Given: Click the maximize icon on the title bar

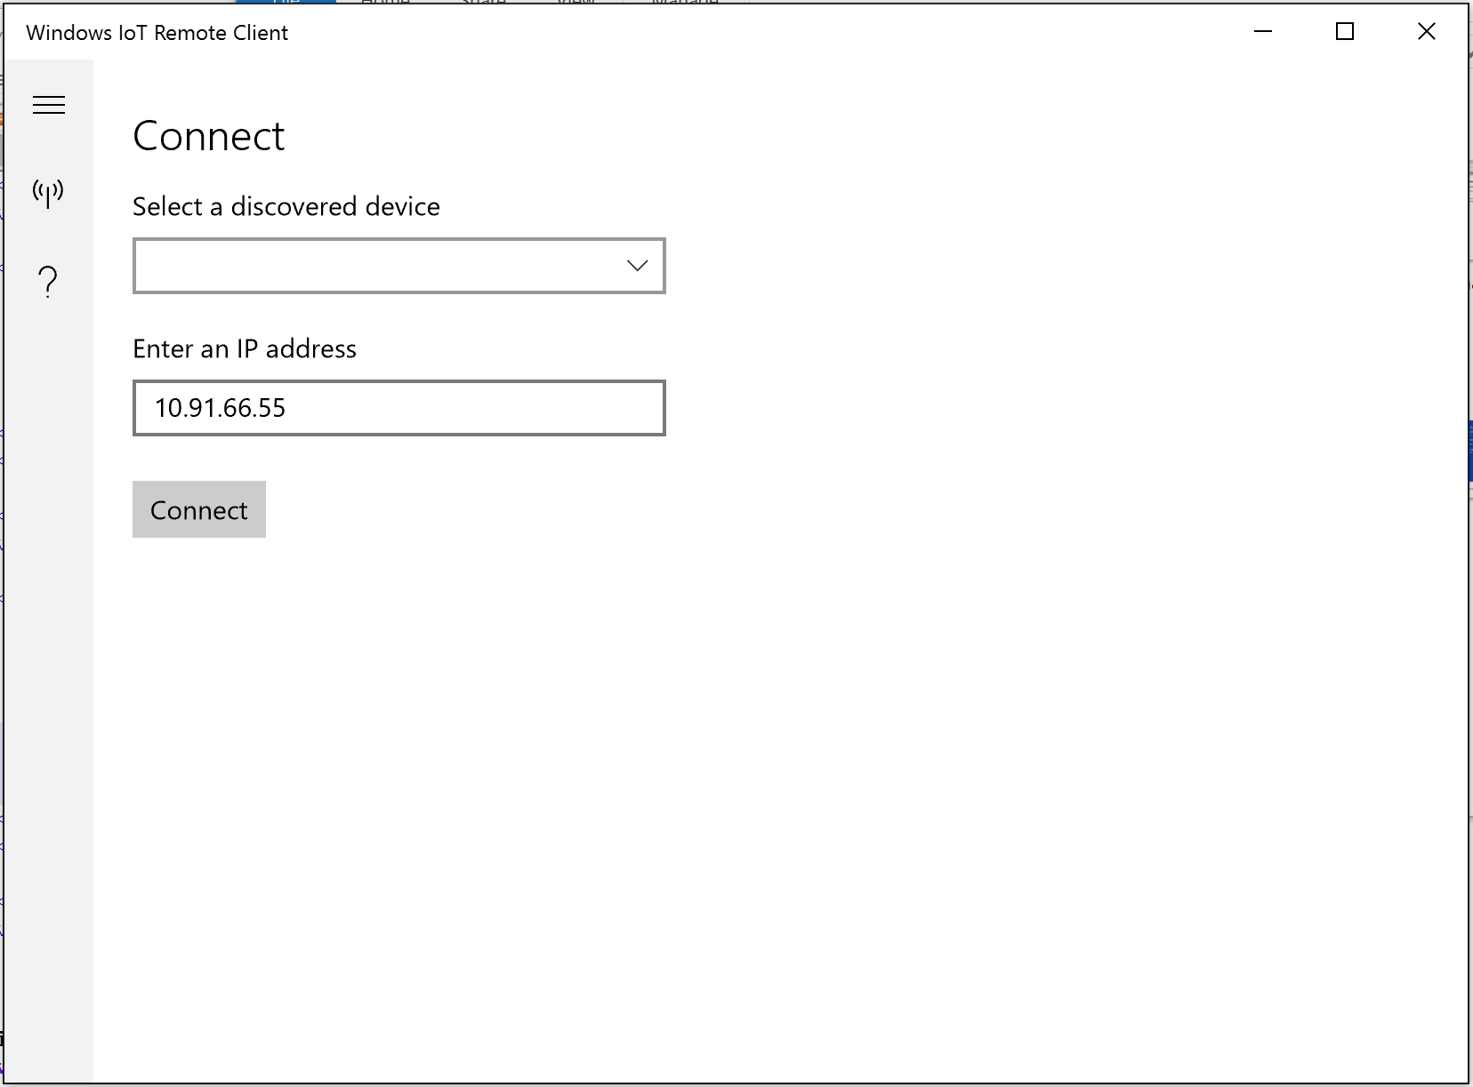Looking at the screenshot, I should coord(1346,31).
